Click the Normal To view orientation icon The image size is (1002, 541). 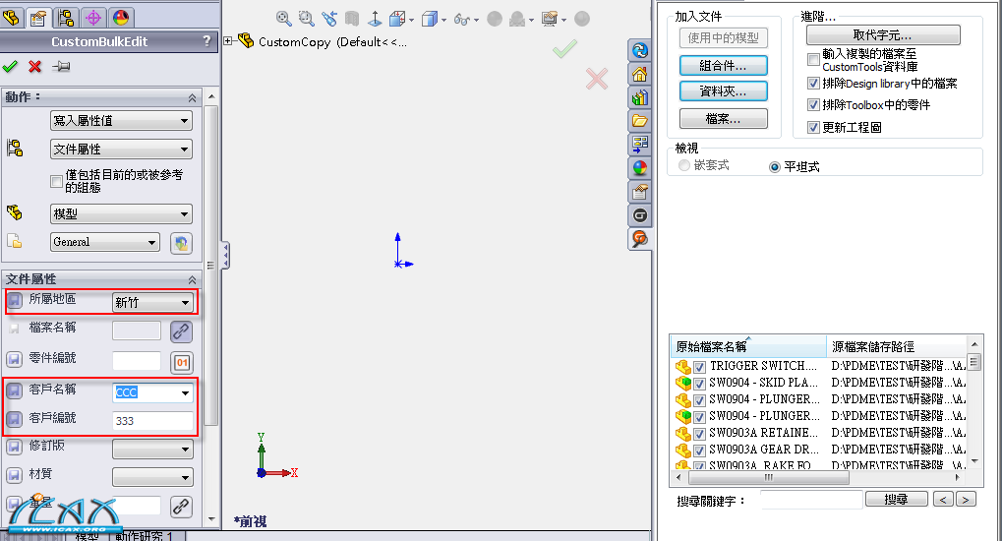(x=375, y=19)
